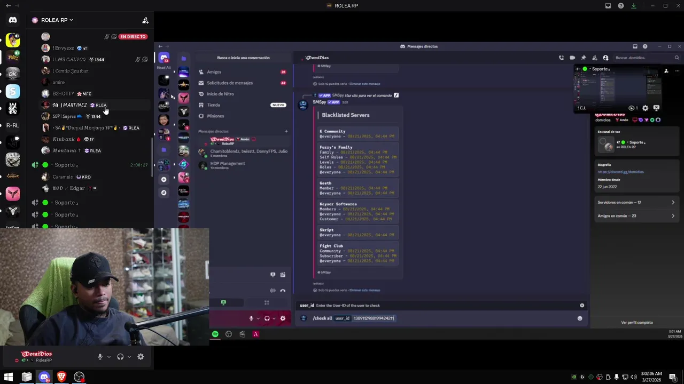The width and height of the screenshot is (684, 384).
Task: Open the Discord inbox icon in title bar
Action: click(x=608, y=6)
